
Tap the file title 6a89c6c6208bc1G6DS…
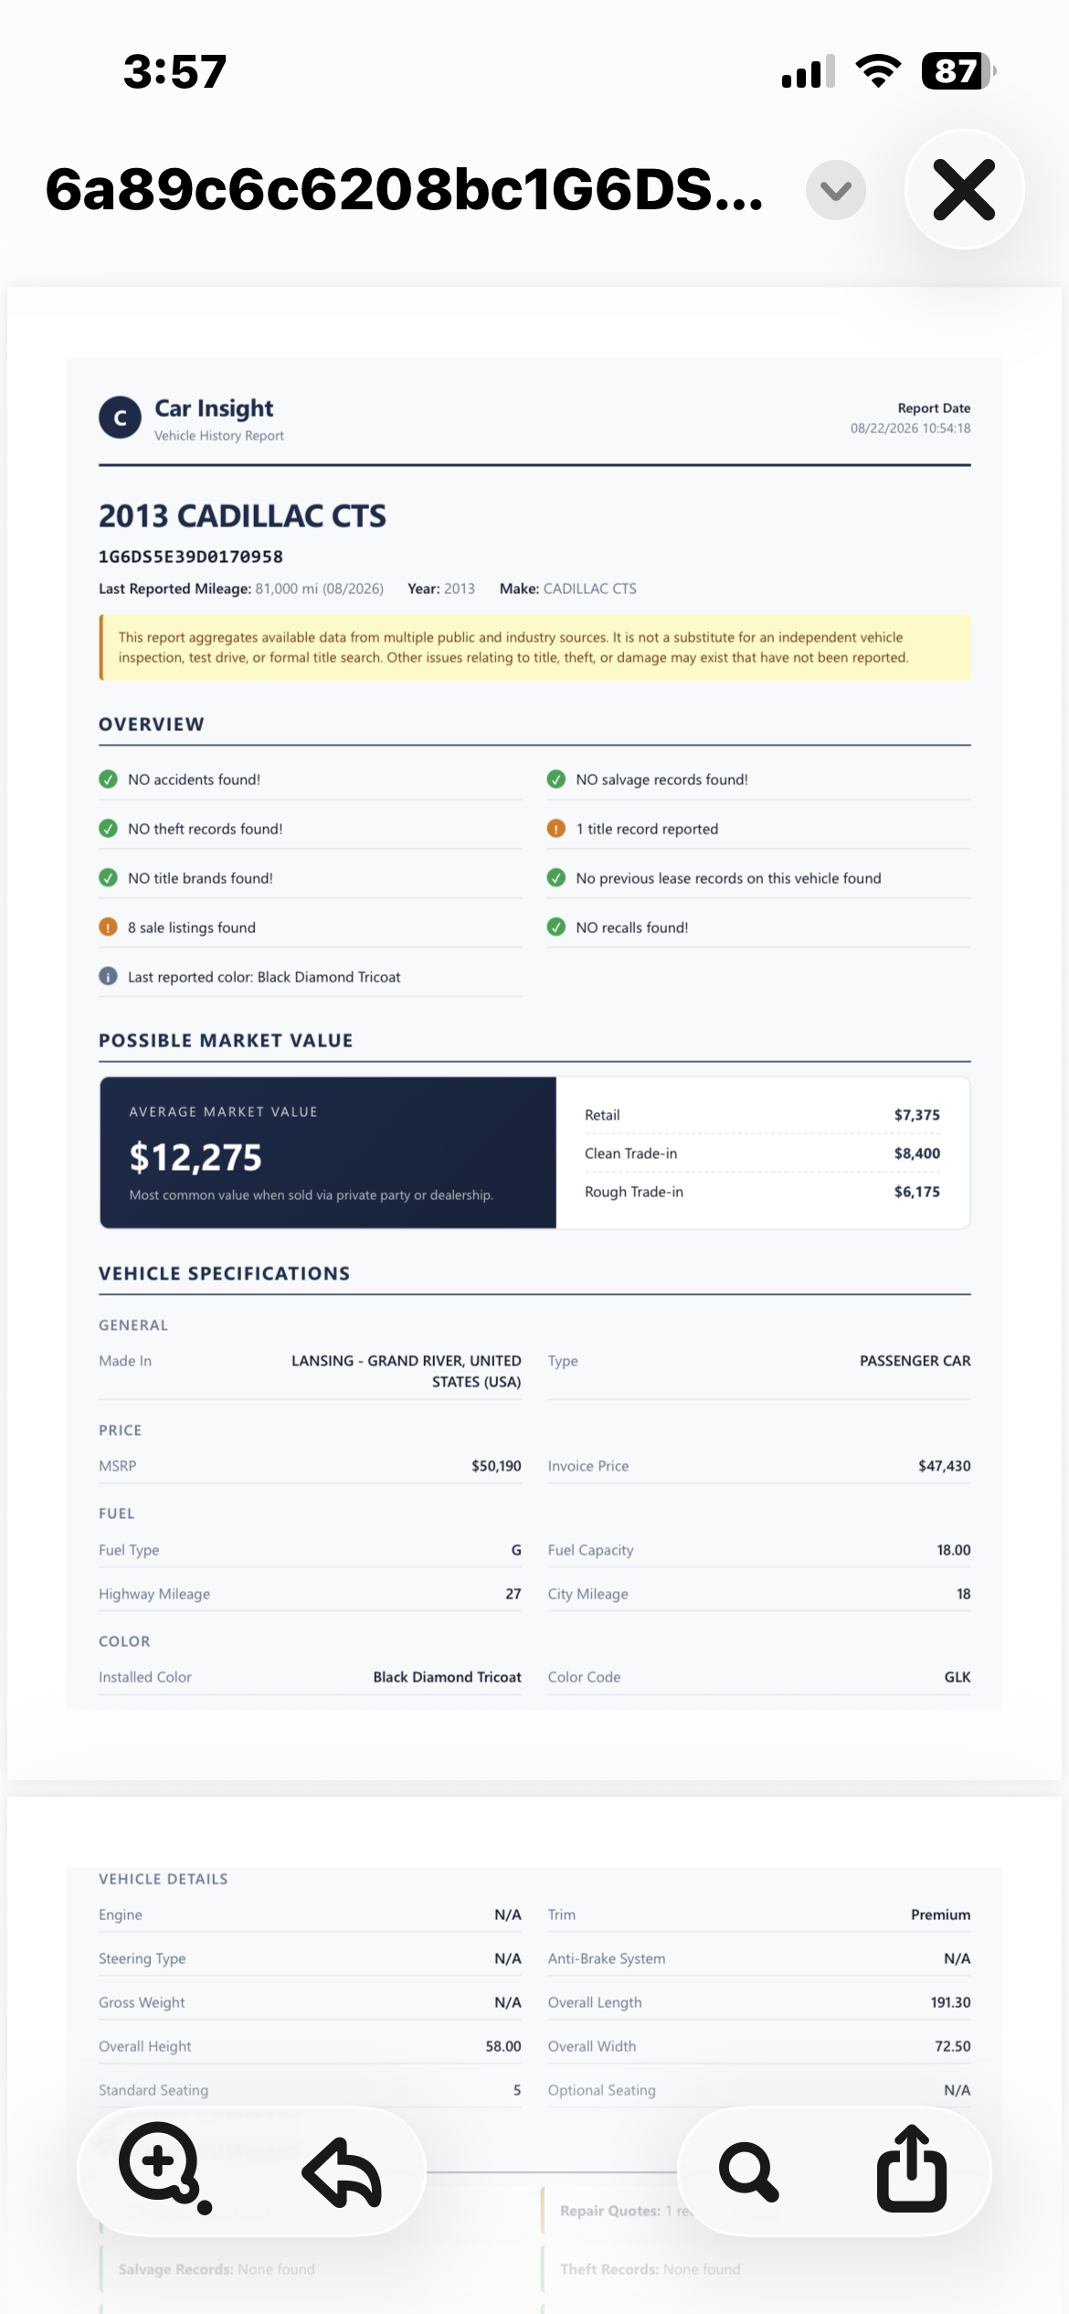(404, 190)
